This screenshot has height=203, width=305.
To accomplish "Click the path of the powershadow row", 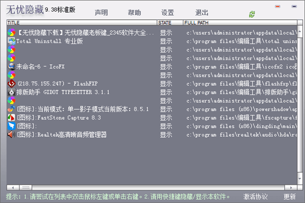I will [241, 109].
